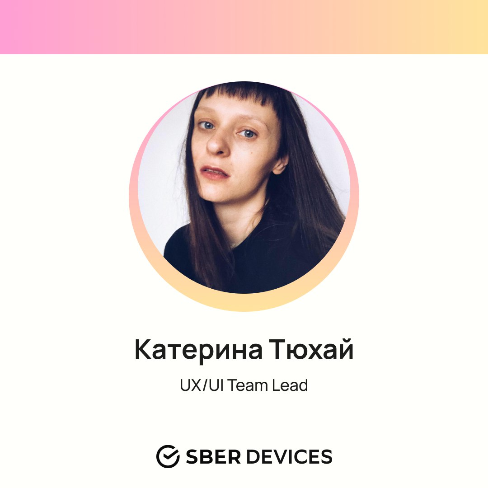This screenshot has width=488, height=488.
Task: Click the word Тюхай in the heading
Action: click(311, 349)
